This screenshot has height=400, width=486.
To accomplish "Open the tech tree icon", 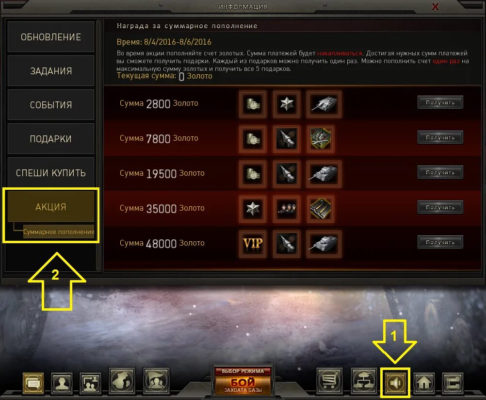I will (364, 381).
